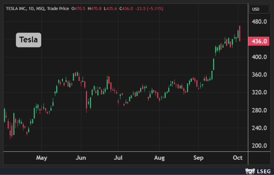Screen dimensions: 274x175
Task: Click the 280.0 price axis label
Action: (260, 110)
